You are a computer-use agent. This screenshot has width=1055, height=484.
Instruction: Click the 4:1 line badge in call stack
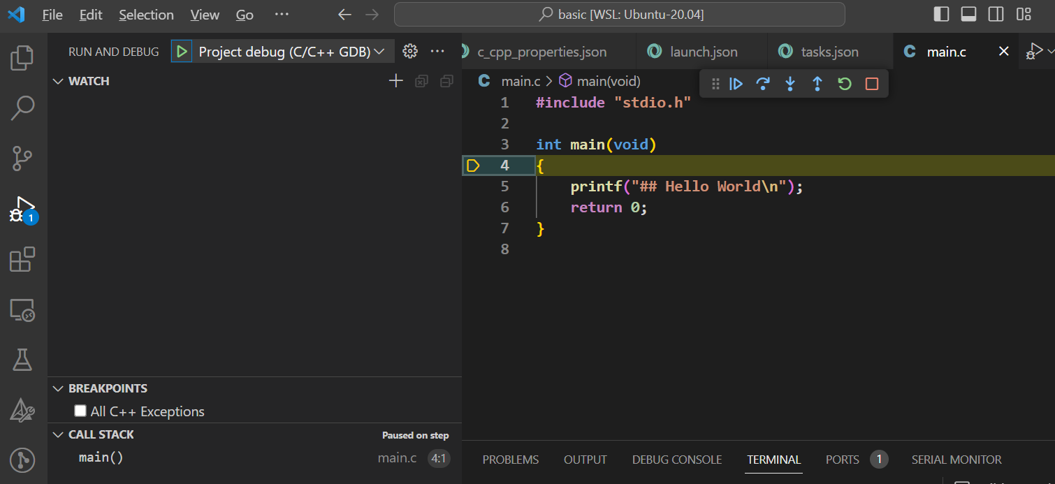pos(439,459)
